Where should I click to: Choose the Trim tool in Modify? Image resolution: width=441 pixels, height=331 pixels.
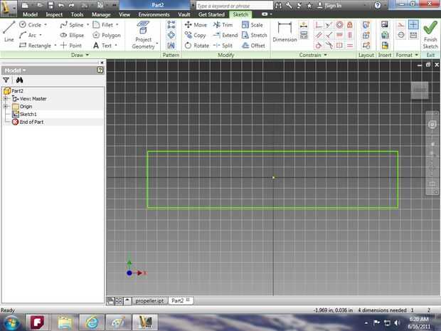point(223,25)
